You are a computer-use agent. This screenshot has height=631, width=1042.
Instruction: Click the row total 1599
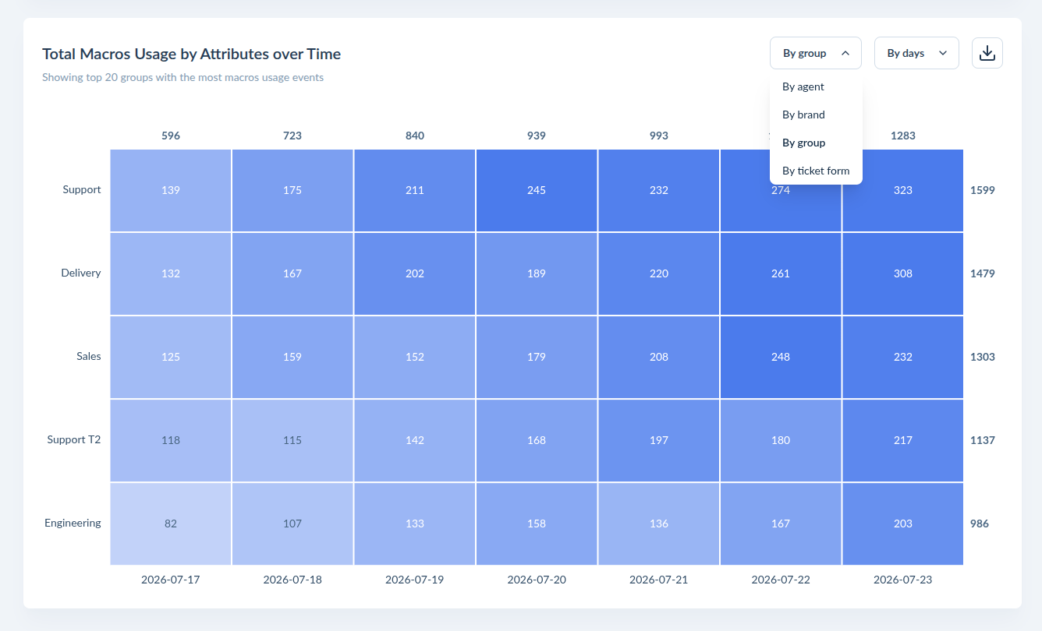pos(983,190)
